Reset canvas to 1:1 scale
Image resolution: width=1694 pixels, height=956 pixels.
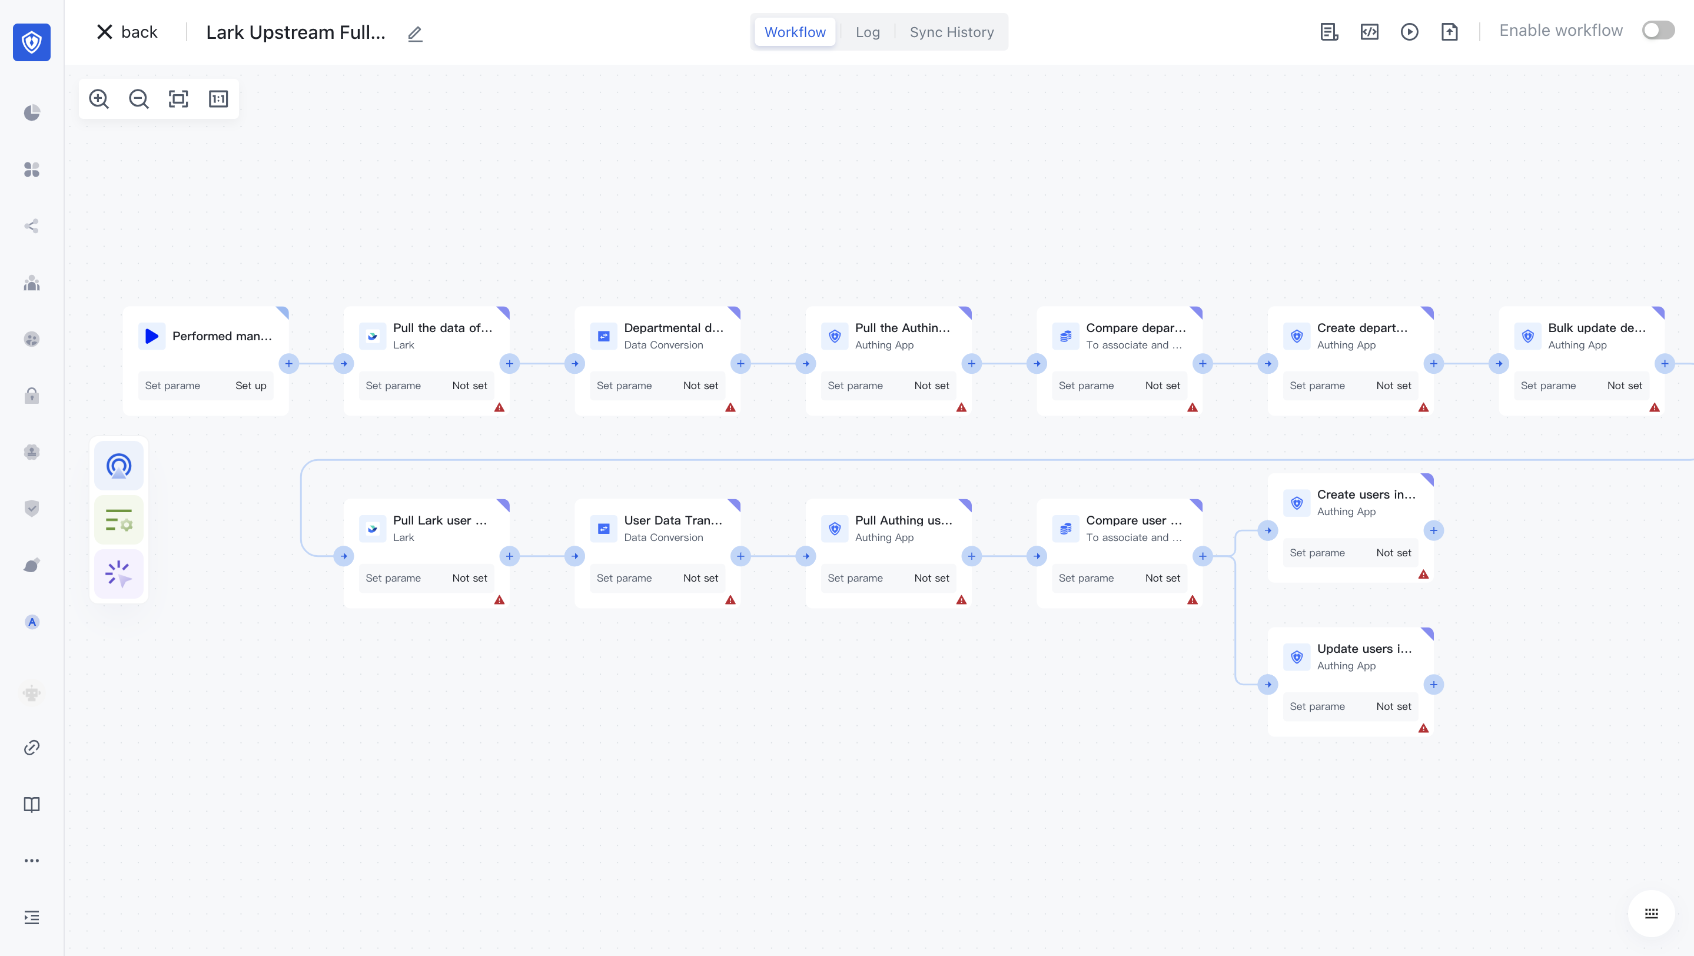click(218, 99)
